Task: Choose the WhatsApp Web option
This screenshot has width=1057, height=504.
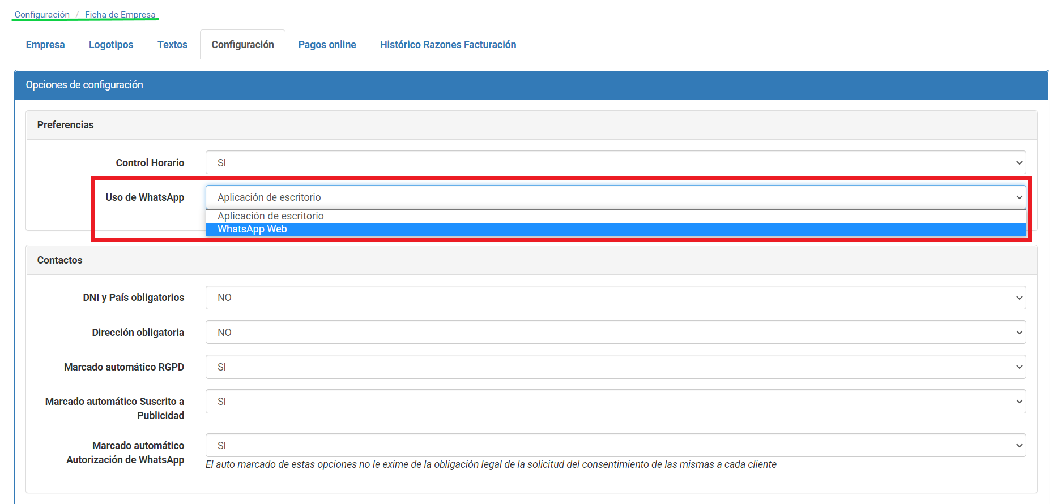Action: 616,229
